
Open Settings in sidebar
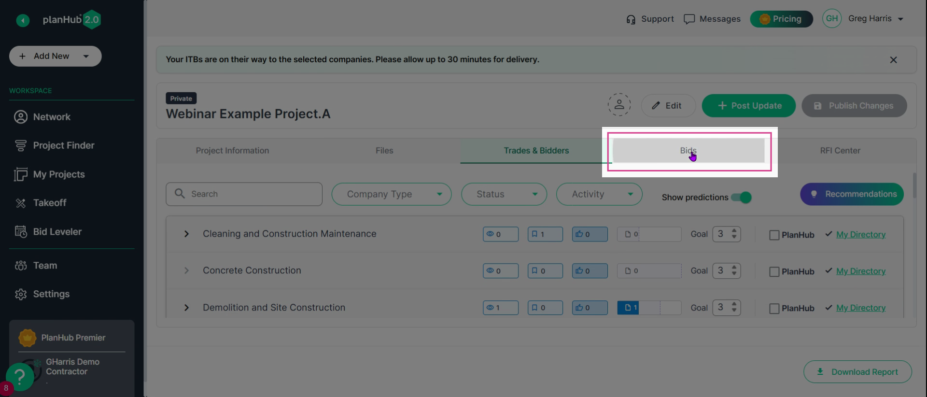point(42,294)
